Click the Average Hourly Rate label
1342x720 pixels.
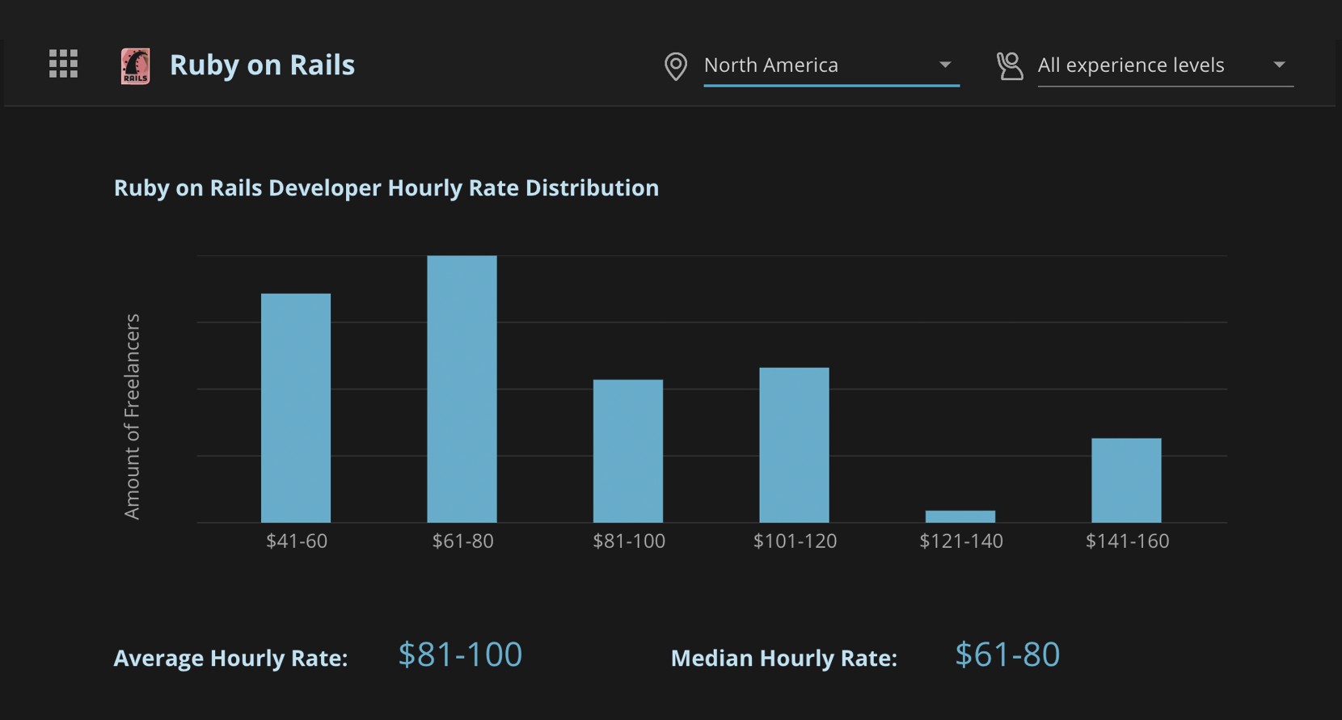[x=230, y=659]
